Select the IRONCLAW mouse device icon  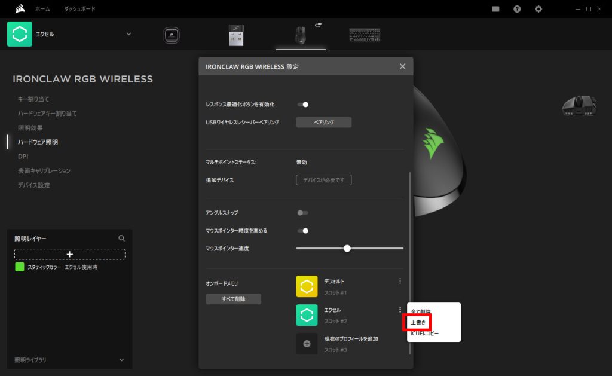coord(300,35)
